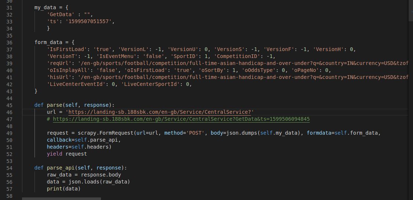413x200 pixels.
Task: Click the 'oIsInplayAll' key on line 40
Action: [x=69, y=70]
